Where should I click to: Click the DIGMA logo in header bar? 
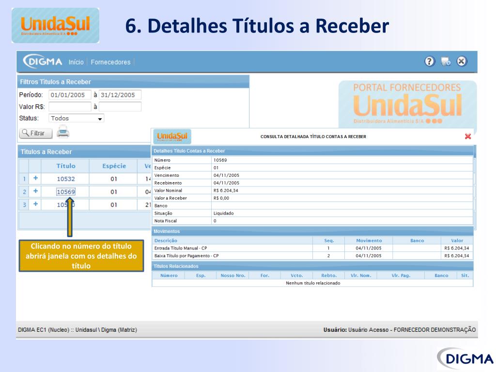pos(43,62)
